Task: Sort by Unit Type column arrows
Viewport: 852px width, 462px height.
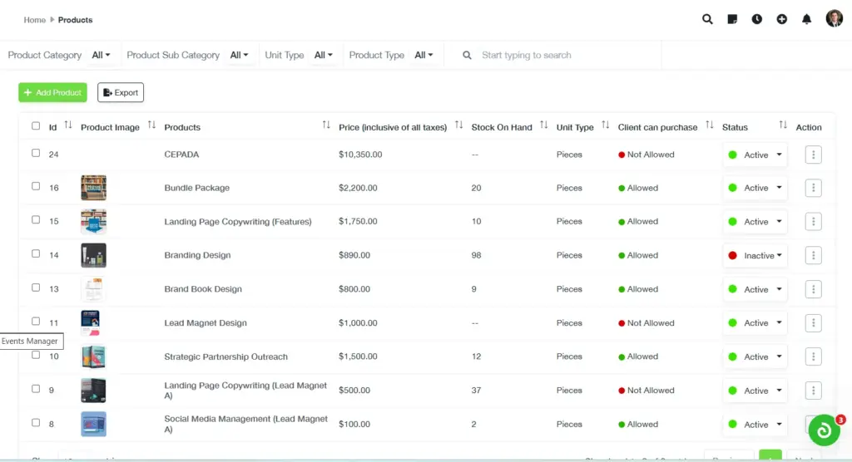Action: coord(606,125)
